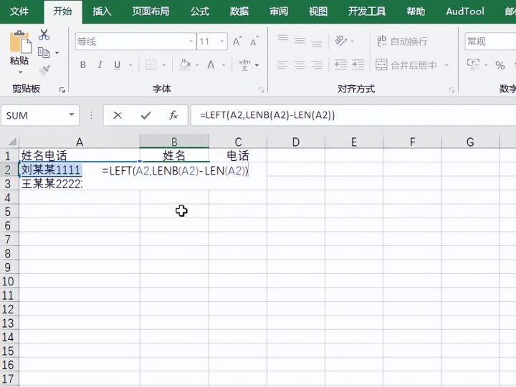Click in the formula bar input
This screenshot has height=387, width=516.
click(x=353, y=115)
